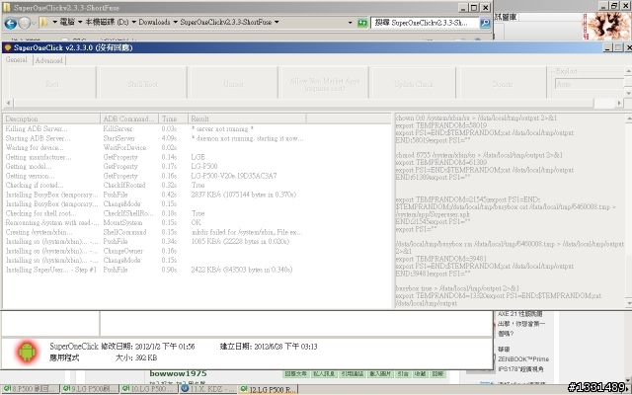Go back in the Explorer window
This screenshot has width=632, height=395.
point(11,23)
